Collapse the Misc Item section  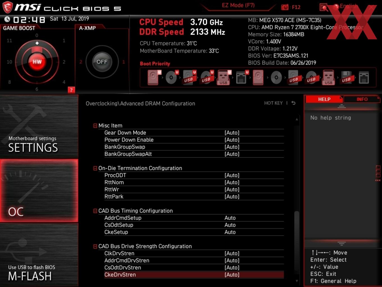95,126
